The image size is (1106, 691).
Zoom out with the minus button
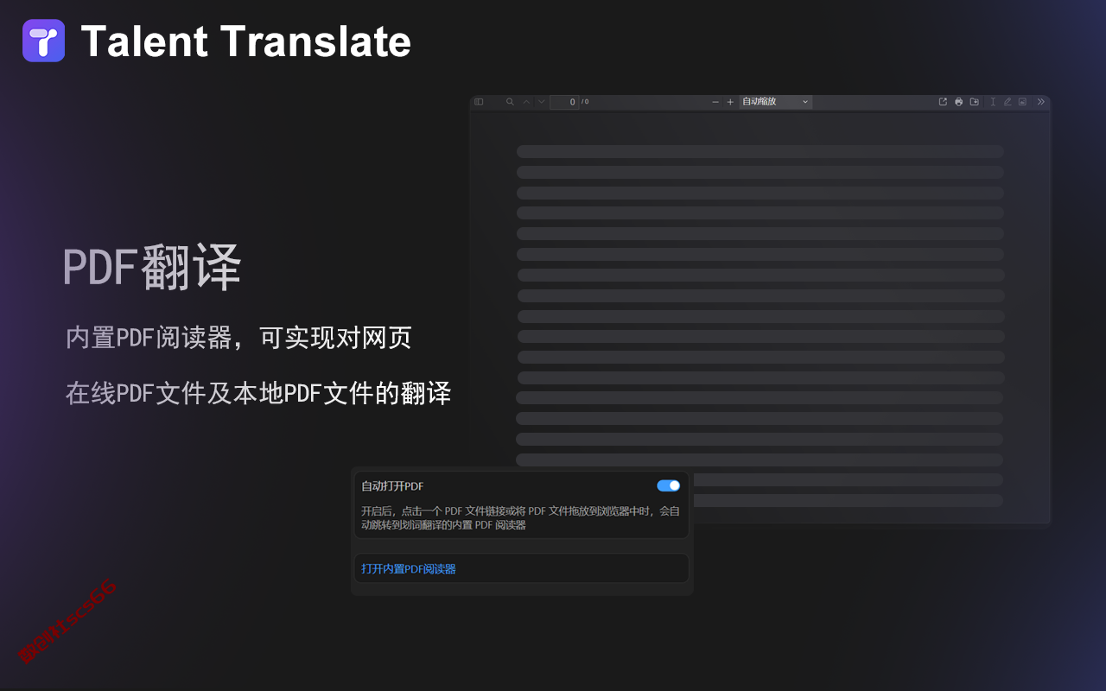point(715,102)
